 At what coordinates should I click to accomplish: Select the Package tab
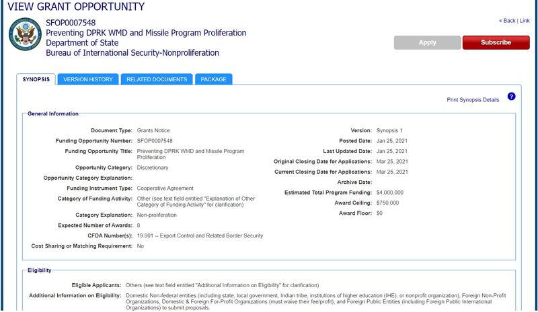[214, 79]
